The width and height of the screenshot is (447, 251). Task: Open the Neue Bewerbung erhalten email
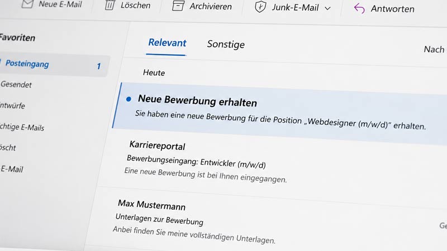[279, 113]
